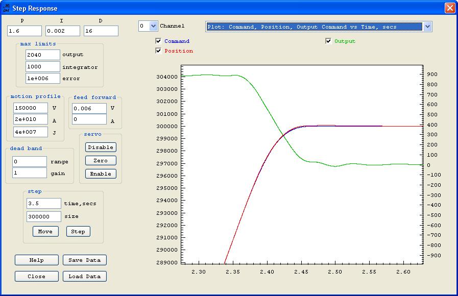The image size is (458, 296).
Task: Start the Move command
Action: (45, 231)
